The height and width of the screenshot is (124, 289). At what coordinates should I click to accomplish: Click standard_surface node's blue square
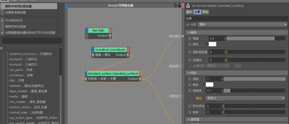click(86, 74)
